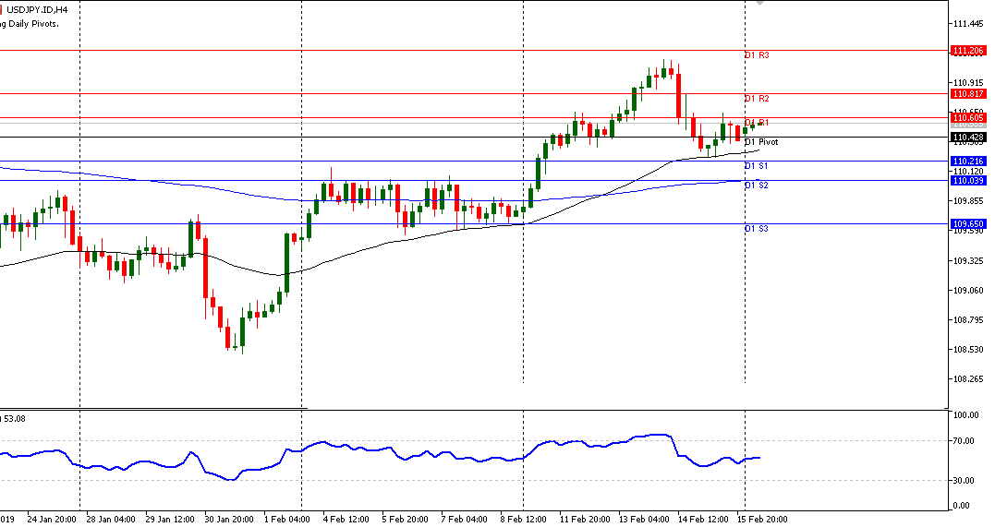This screenshot has width=995, height=527.
Task: Select the D1 S1 support label
Action: click(x=757, y=165)
